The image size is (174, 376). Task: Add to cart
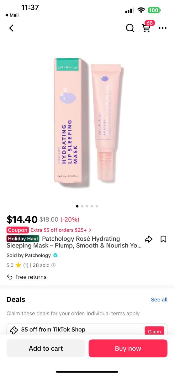pyautogui.click(x=46, y=348)
